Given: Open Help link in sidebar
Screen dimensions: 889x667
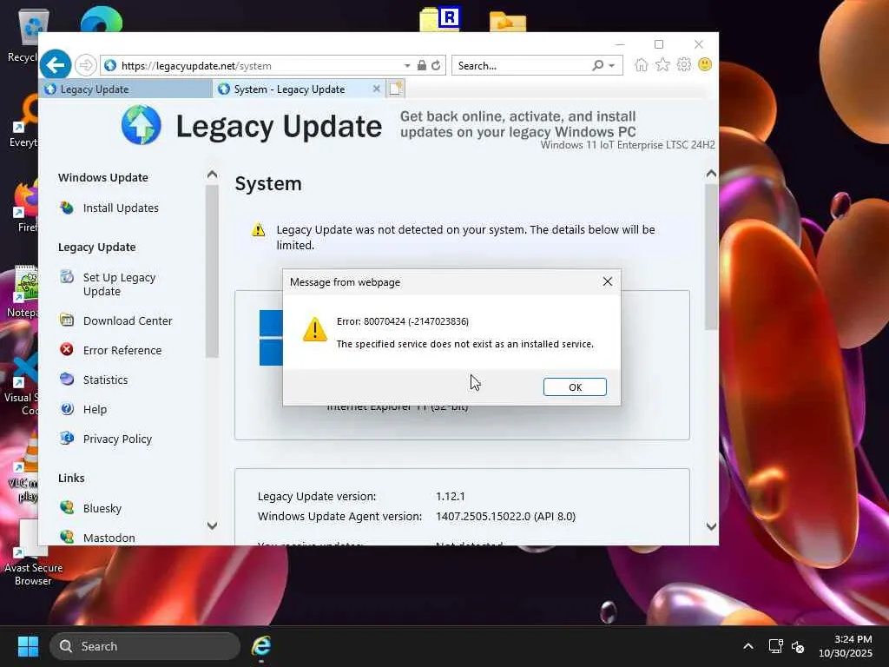Looking at the screenshot, I should point(95,410).
